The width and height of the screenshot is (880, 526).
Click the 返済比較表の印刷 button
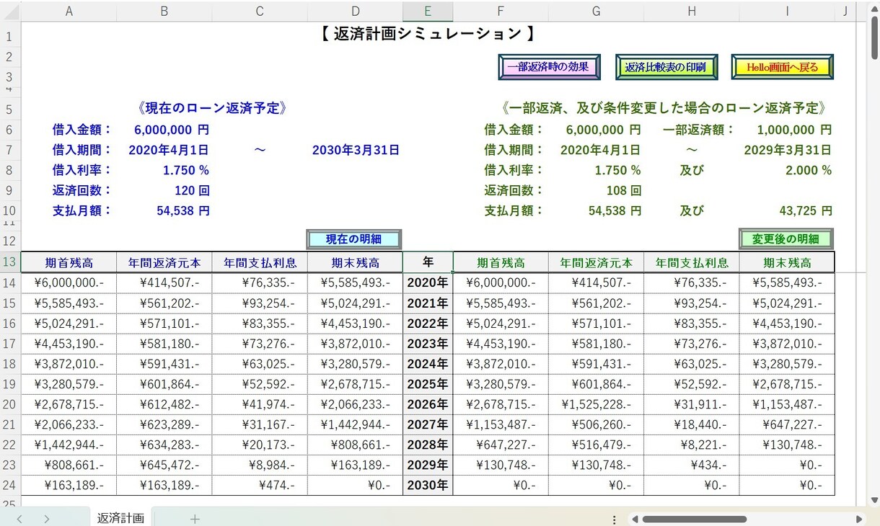click(x=666, y=67)
